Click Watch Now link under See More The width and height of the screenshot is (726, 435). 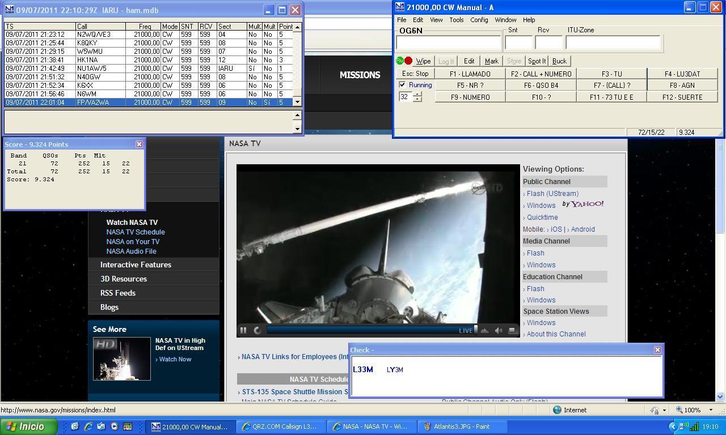[x=175, y=359]
